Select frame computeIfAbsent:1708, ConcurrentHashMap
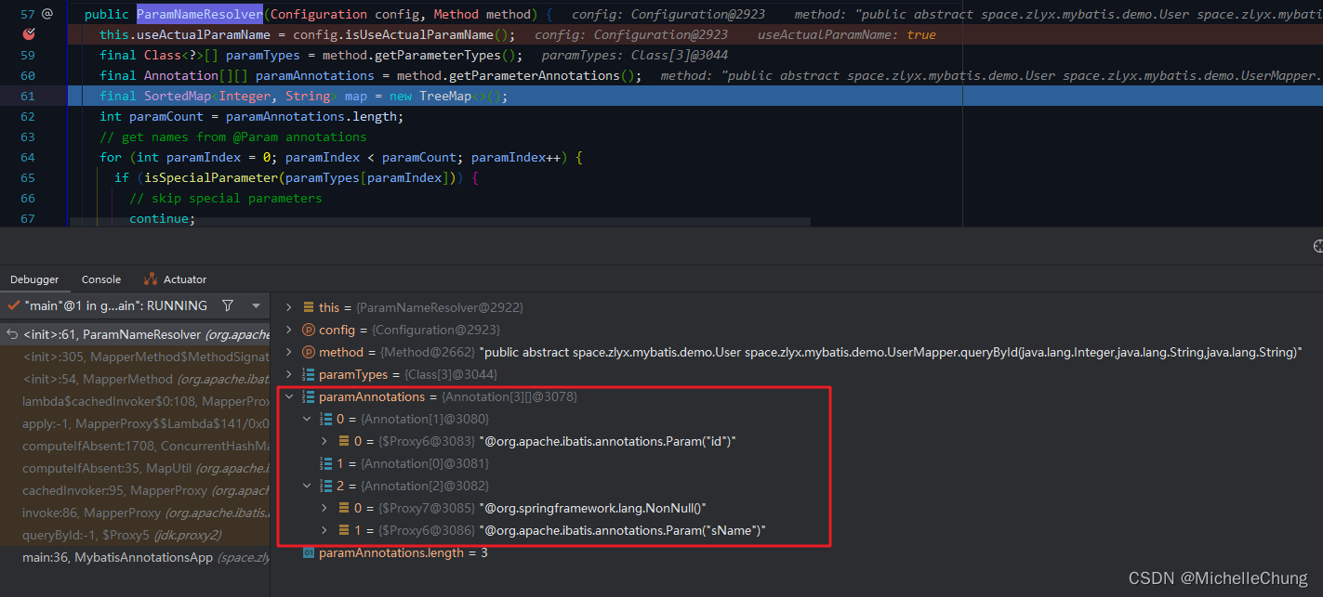 (x=135, y=446)
